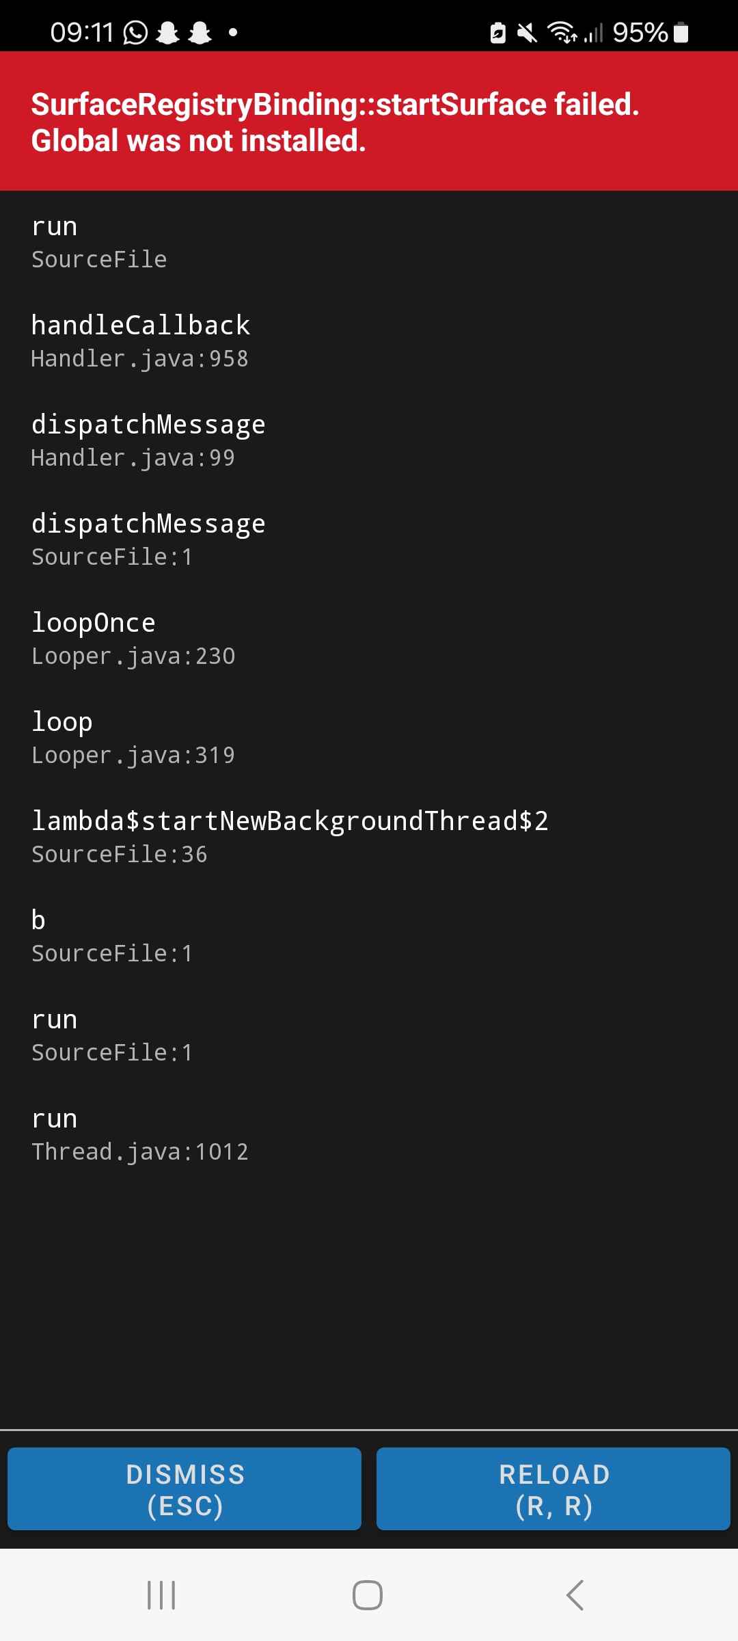Tap the WhatsApp notification icon
This screenshot has width=738, height=1641.
pos(135,32)
